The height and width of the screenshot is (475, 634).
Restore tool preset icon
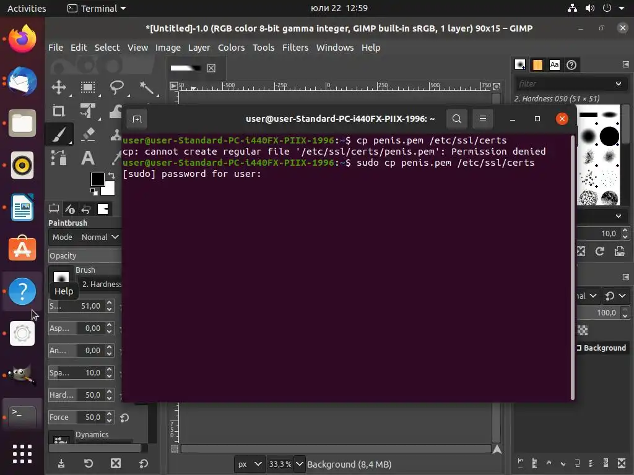[88, 463]
